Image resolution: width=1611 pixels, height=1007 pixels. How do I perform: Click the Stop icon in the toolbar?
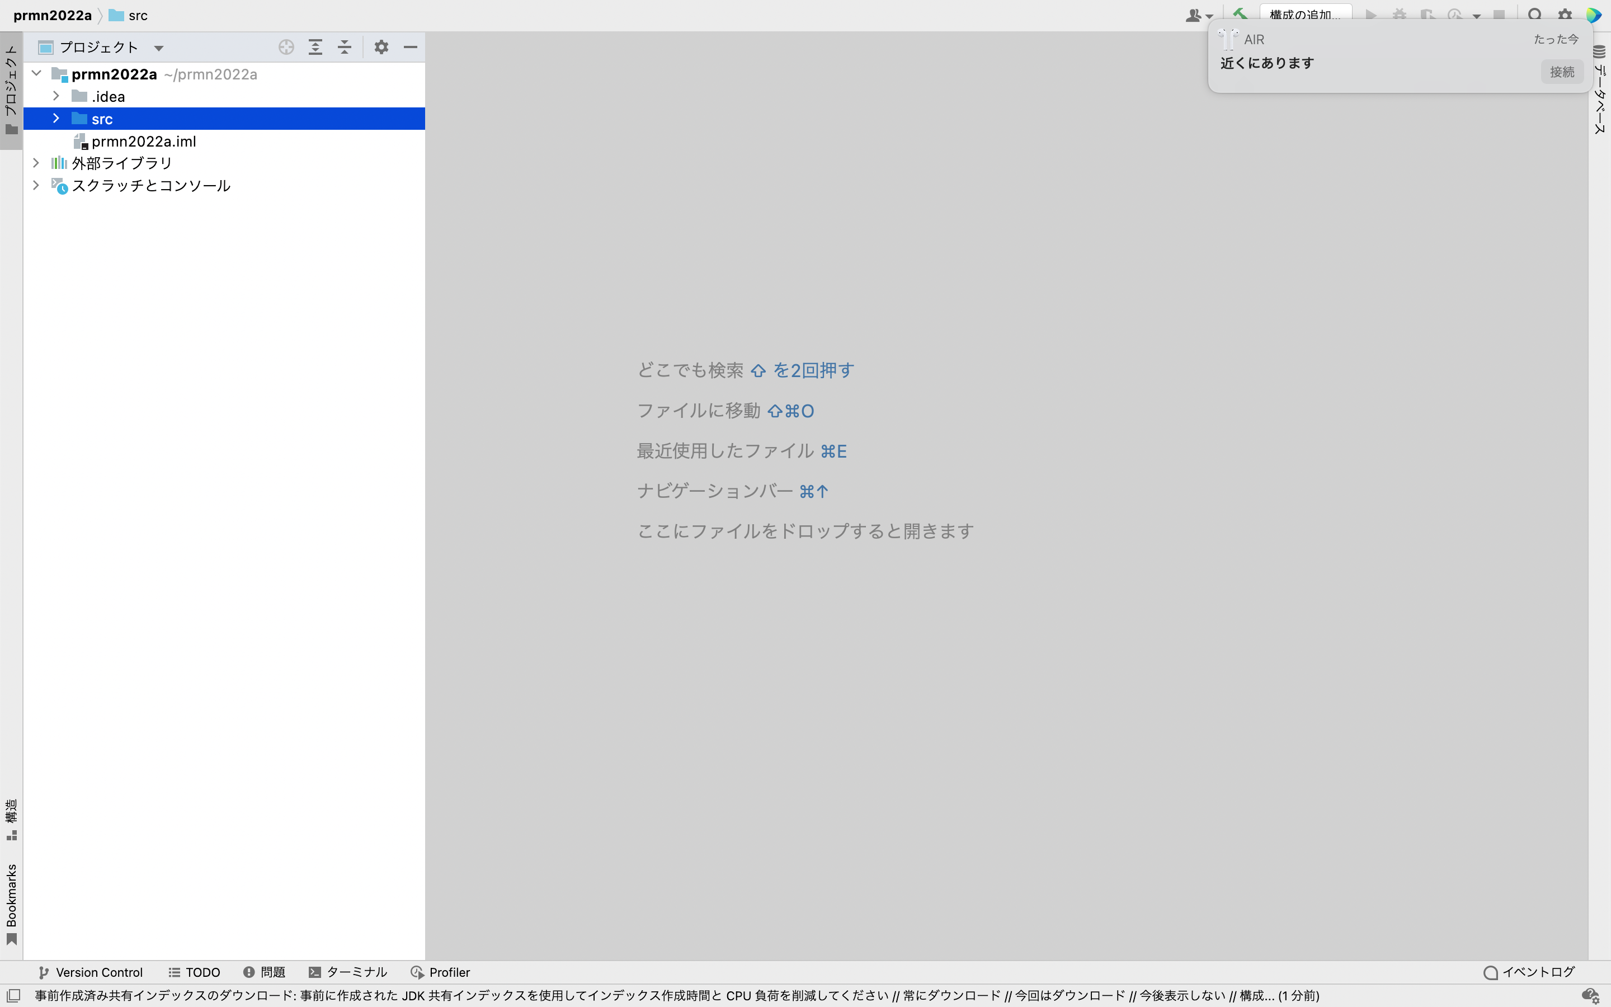click(1498, 14)
